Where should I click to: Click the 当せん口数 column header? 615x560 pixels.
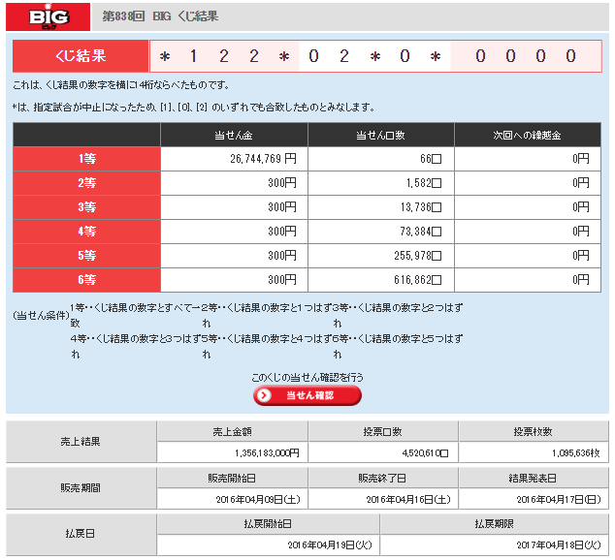point(380,136)
